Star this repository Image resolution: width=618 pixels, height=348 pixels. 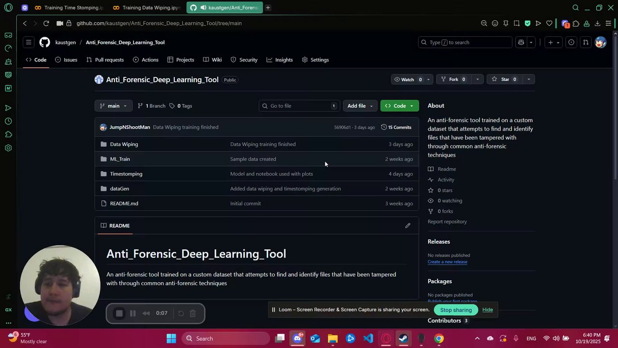click(505, 79)
